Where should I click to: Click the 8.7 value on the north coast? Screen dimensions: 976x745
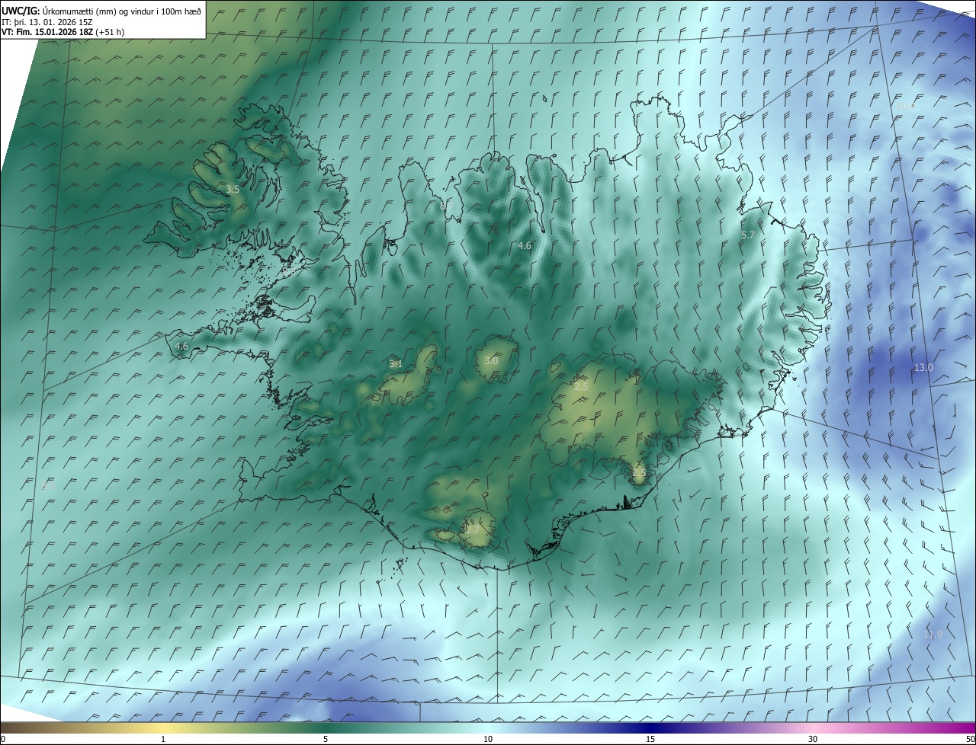tap(446, 206)
